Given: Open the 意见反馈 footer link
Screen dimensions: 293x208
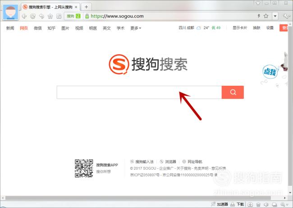Looking at the screenshot, I should coord(219,168).
